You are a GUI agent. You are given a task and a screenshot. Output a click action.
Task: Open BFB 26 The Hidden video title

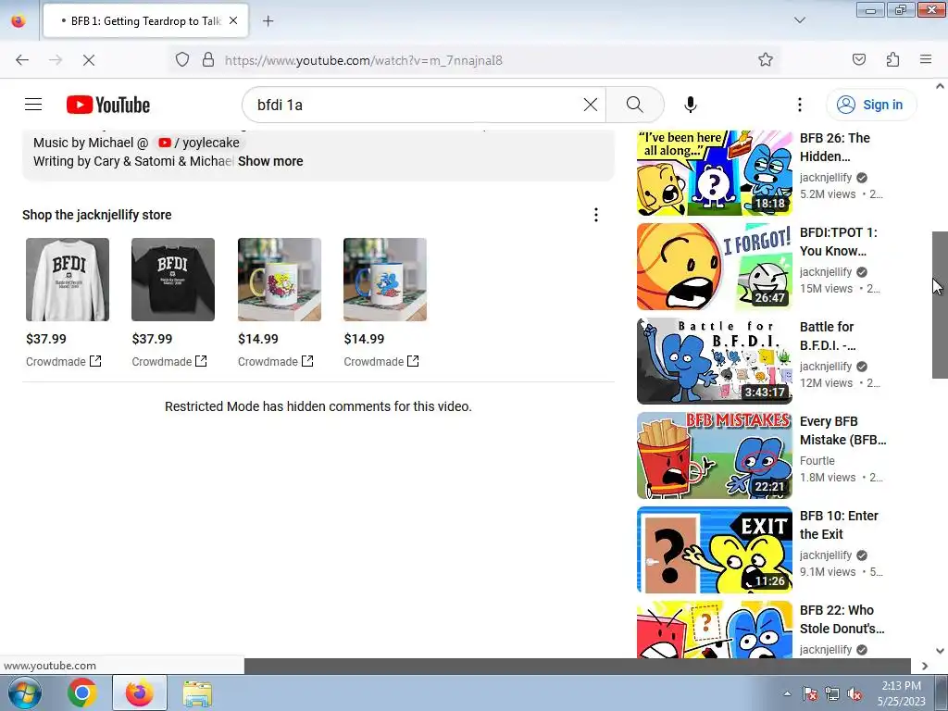[835, 147]
